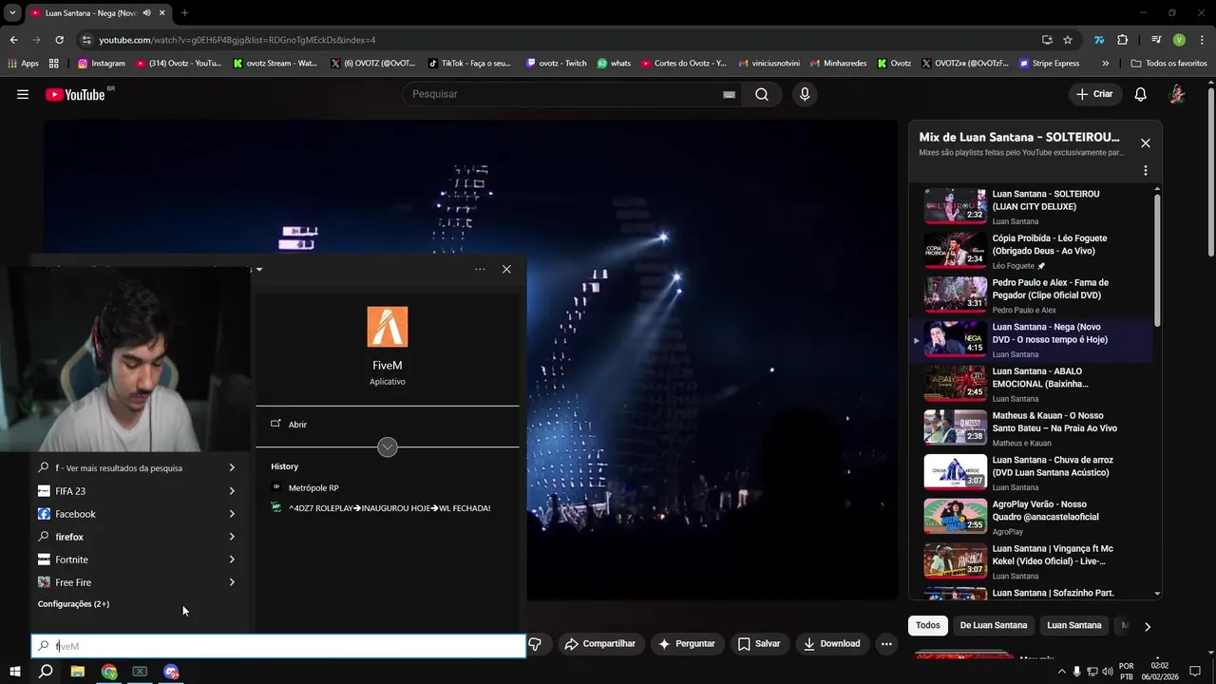Image resolution: width=1216 pixels, height=684 pixels.
Task: Click the taskbar search magnifier
Action: click(45, 672)
